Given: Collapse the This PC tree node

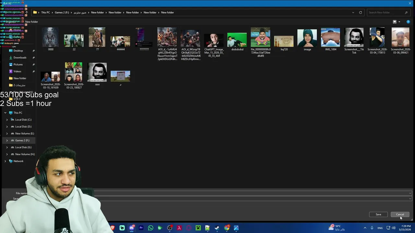Looking at the screenshot, I should [x=5, y=113].
